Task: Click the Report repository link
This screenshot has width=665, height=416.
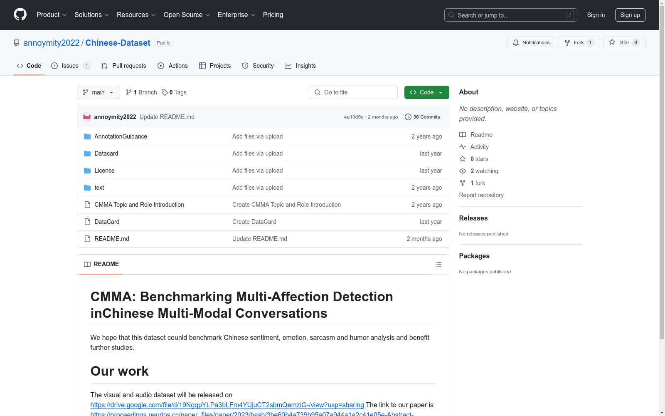Action: pyautogui.click(x=481, y=195)
